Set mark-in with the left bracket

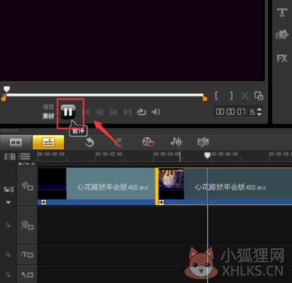pos(217,96)
